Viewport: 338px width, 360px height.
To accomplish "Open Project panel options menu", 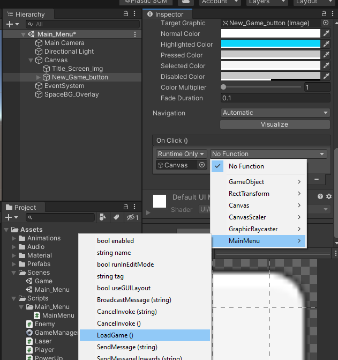I will click(134, 207).
